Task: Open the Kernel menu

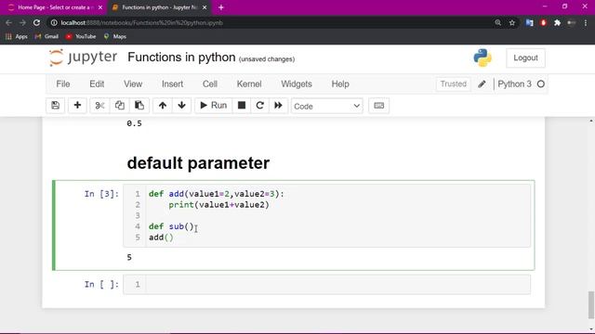Action: pos(249,84)
